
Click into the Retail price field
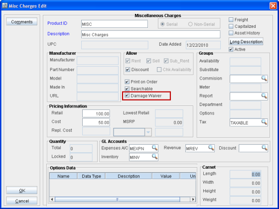pyautogui.click(x=96, y=113)
